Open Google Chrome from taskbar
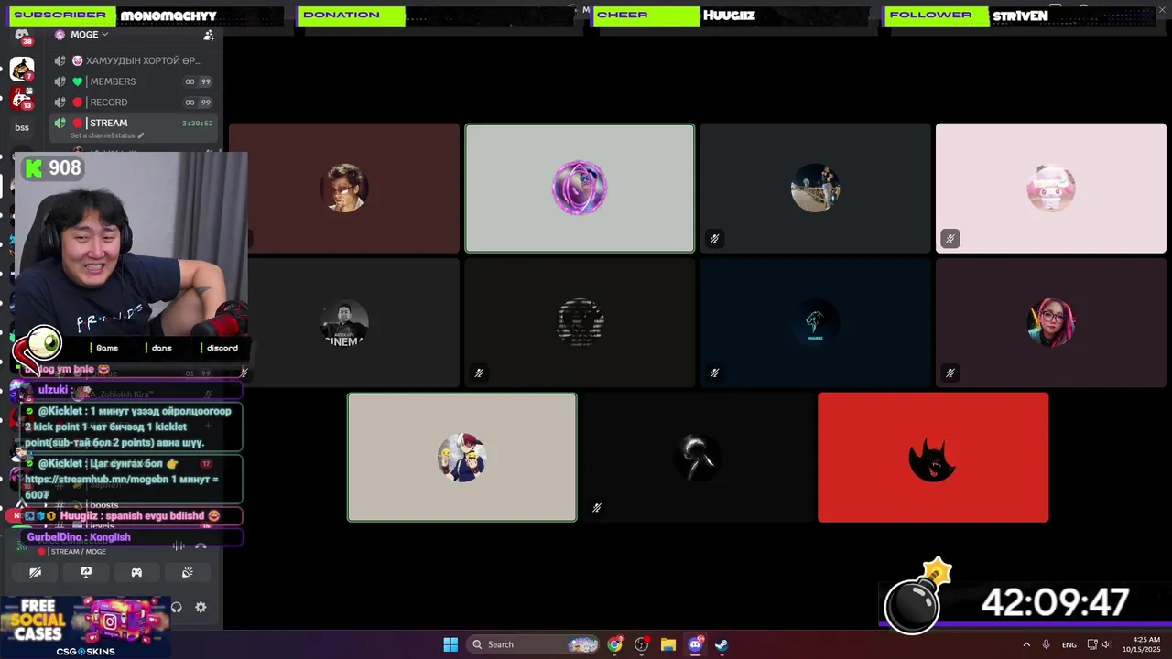The image size is (1172, 659). [x=614, y=644]
